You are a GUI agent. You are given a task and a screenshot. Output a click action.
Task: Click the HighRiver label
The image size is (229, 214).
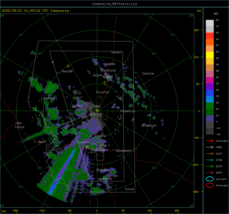pos(106,179)
